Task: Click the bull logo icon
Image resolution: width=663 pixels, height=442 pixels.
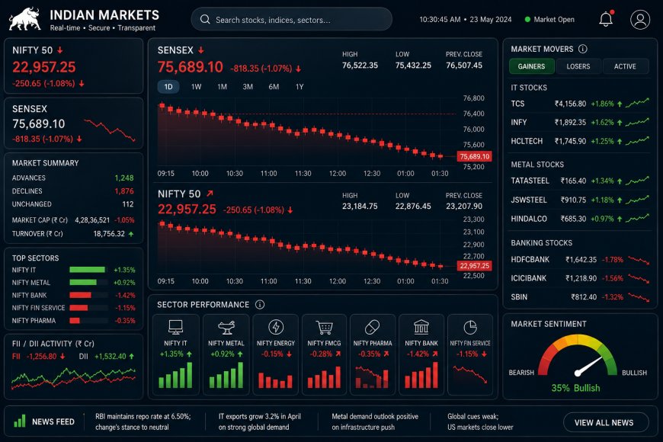Action: [x=25, y=20]
